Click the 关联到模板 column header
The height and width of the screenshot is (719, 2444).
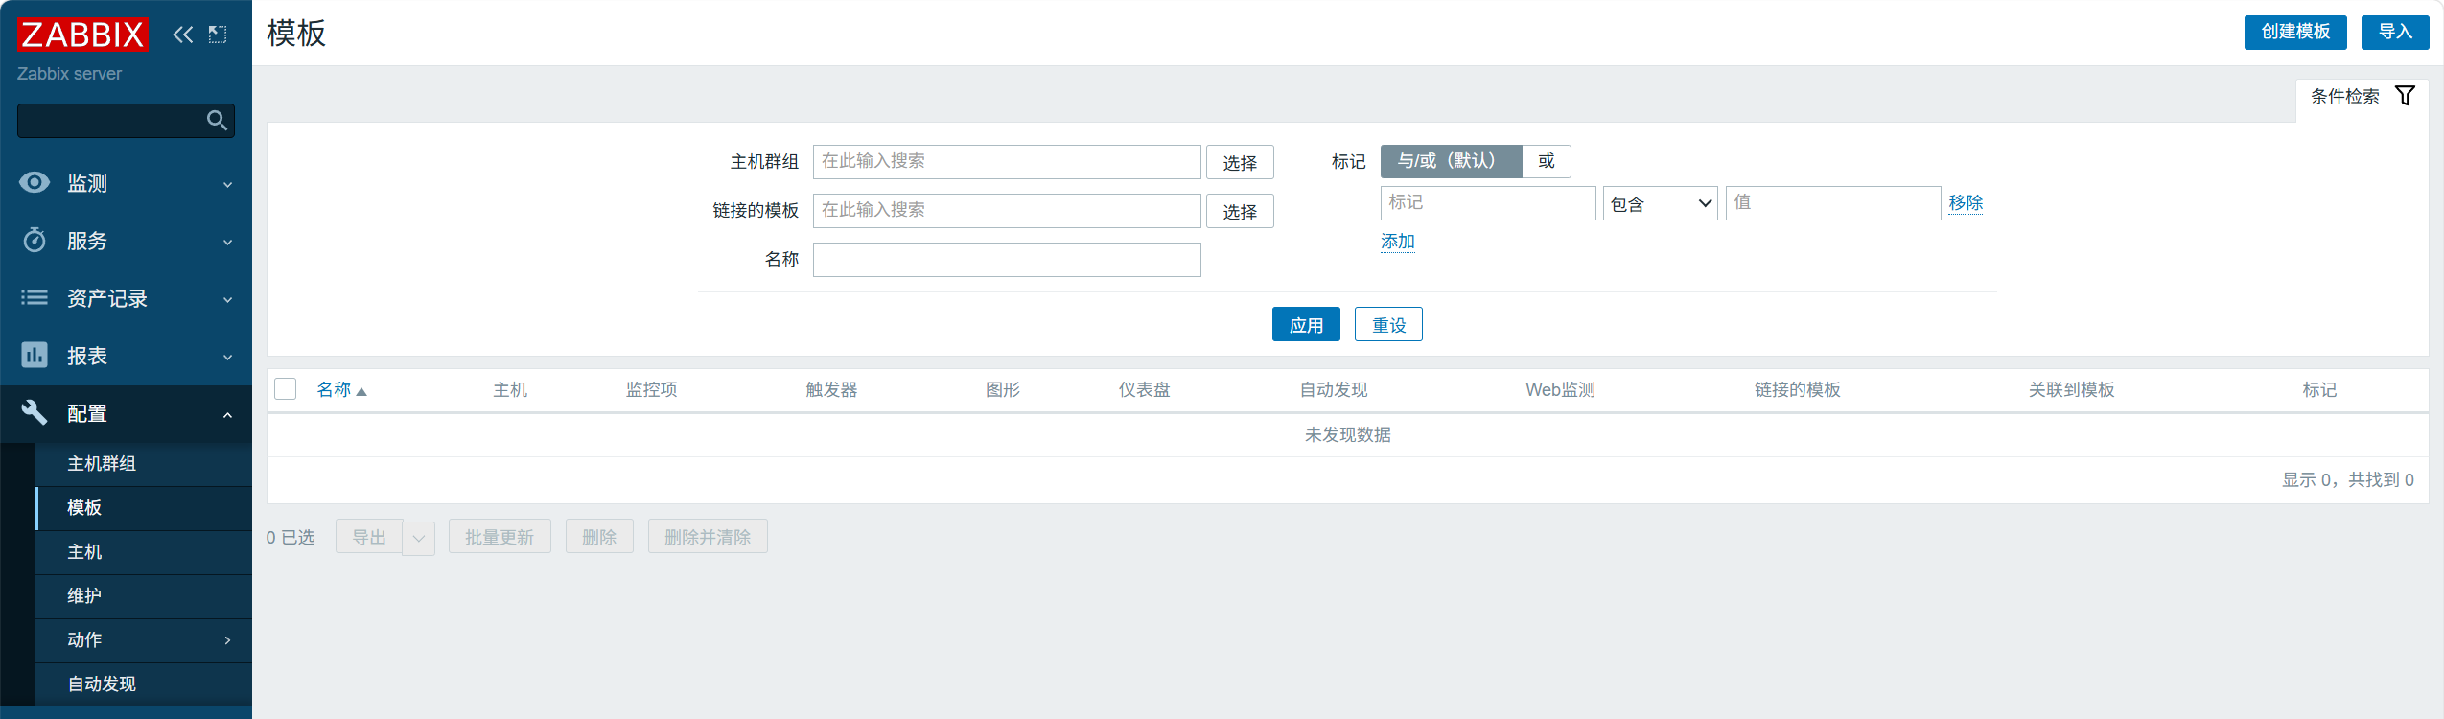point(2071,389)
